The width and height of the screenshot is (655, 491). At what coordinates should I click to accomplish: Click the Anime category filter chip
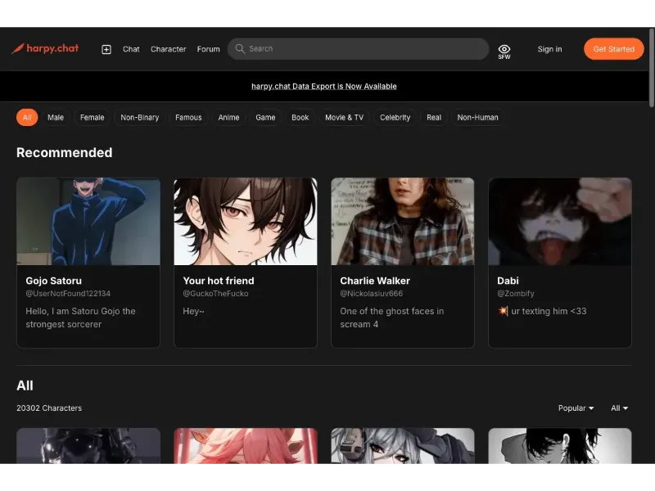pyautogui.click(x=228, y=117)
